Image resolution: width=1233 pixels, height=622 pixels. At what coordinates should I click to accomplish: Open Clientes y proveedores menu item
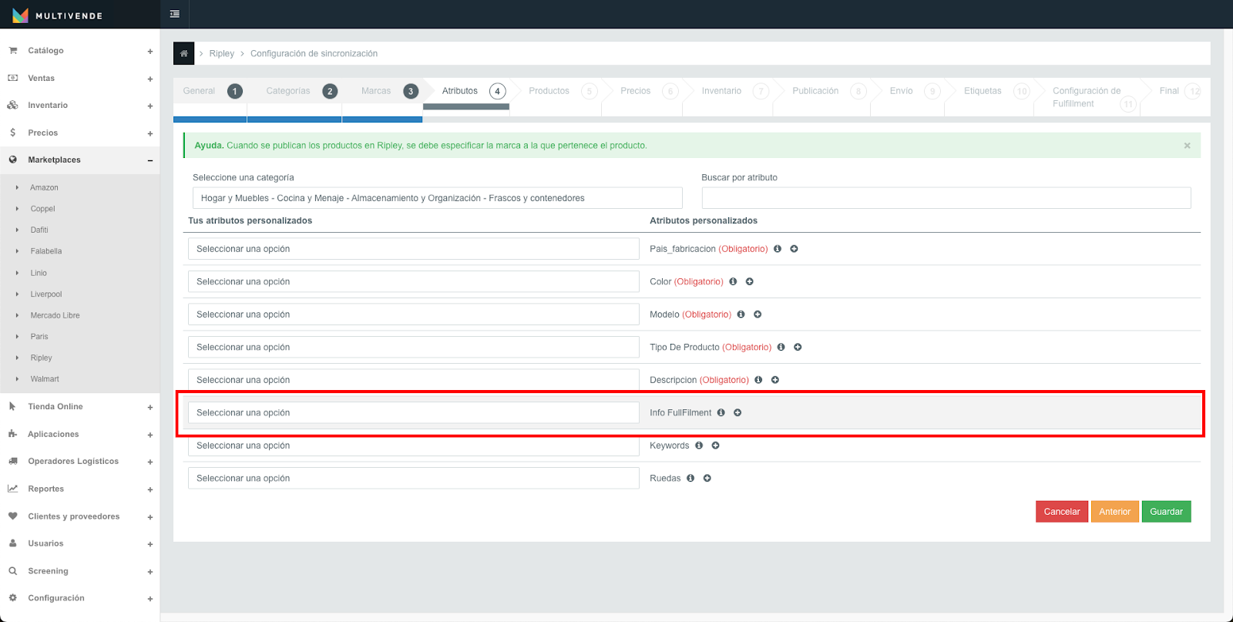tap(74, 516)
